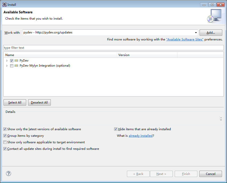The height and width of the screenshot is (183, 227).
Task: Open the Work with dropdown arrow
Action: tap(196, 33)
